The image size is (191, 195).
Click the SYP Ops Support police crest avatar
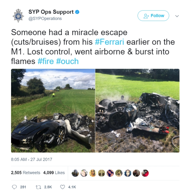coord(18,15)
